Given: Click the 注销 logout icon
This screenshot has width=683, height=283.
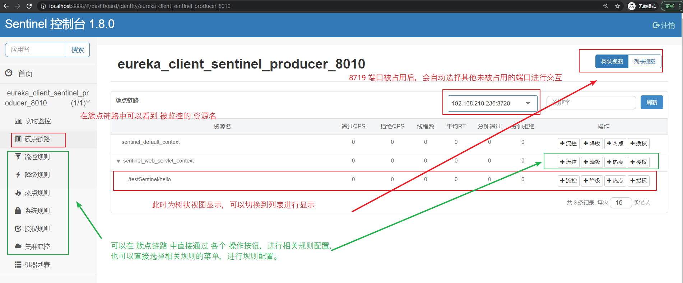Looking at the screenshot, I should (x=656, y=25).
